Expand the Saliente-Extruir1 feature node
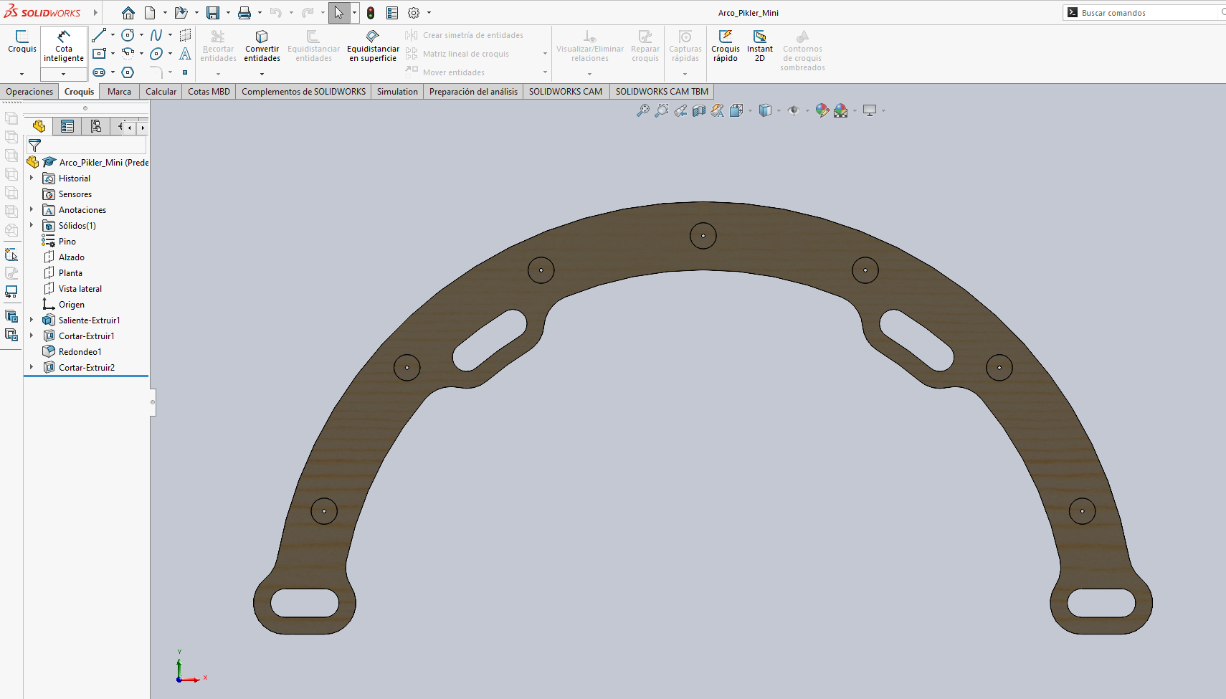Screen dimensions: 1226x699 32,320
